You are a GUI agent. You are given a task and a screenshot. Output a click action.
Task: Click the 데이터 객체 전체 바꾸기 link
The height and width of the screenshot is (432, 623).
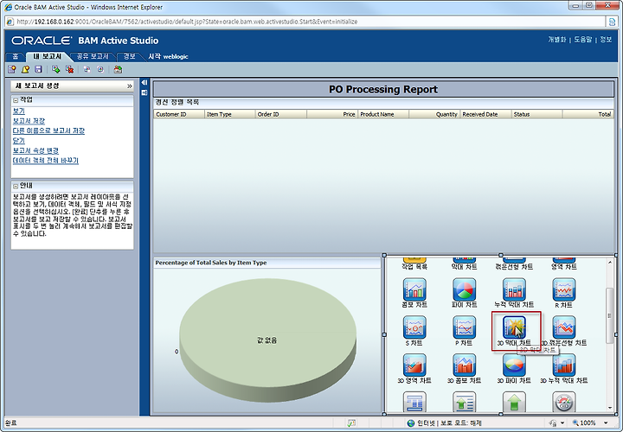tap(46, 161)
